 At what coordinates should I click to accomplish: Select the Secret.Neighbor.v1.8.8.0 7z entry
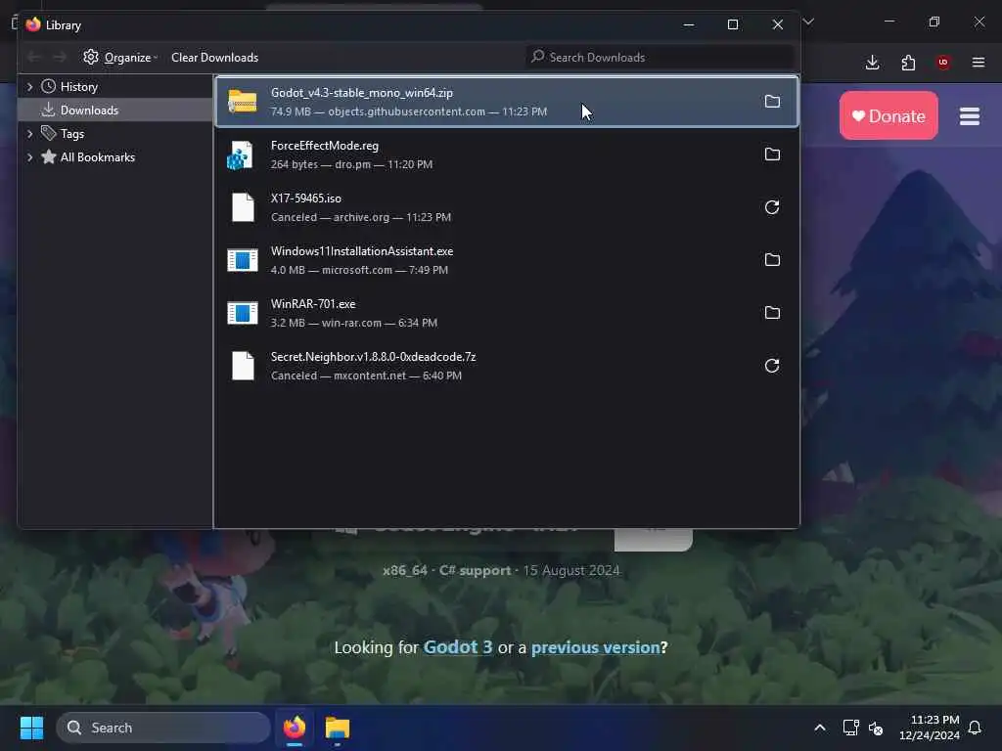coord(507,366)
